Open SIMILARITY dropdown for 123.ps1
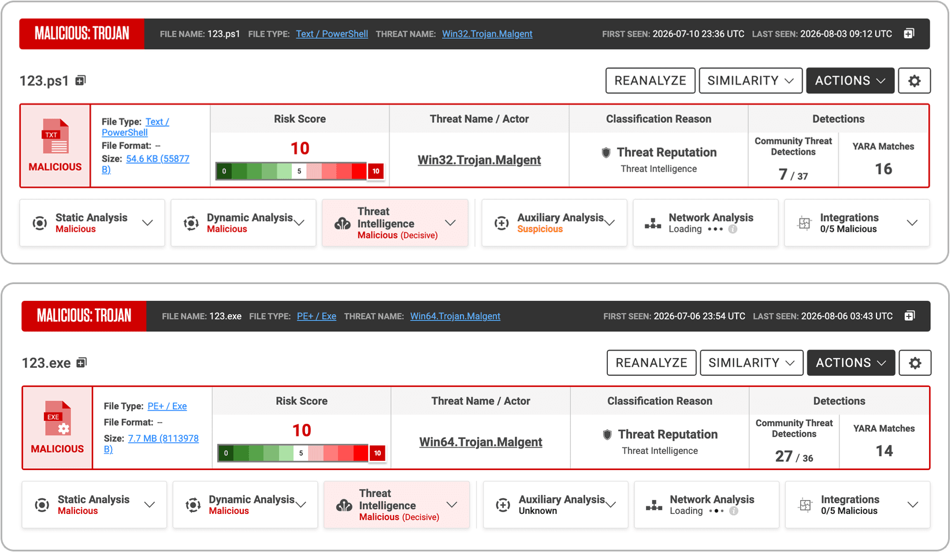 (751, 81)
